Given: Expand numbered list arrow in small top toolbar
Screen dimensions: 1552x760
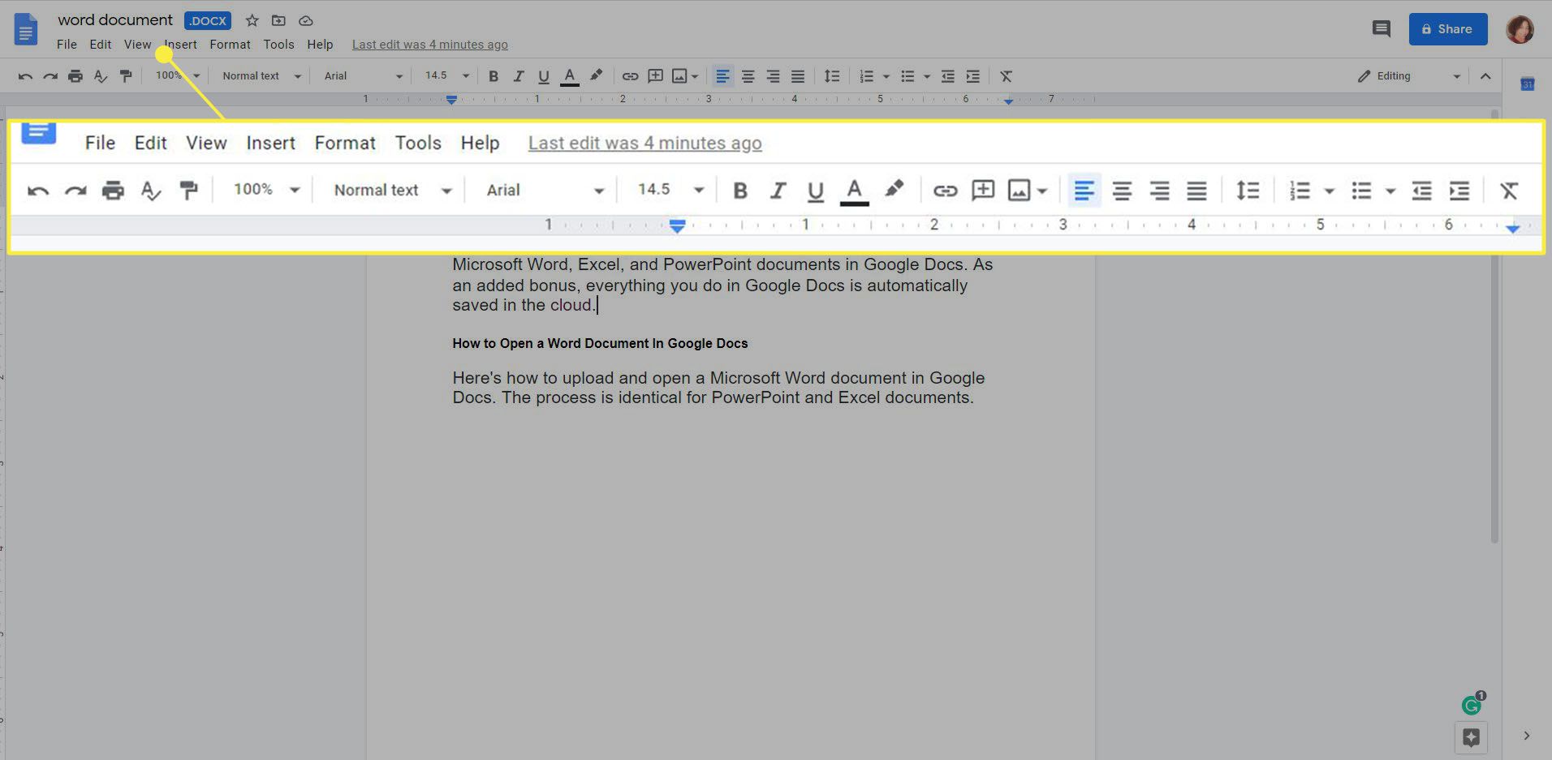Looking at the screenshot, I should point(886,76).
